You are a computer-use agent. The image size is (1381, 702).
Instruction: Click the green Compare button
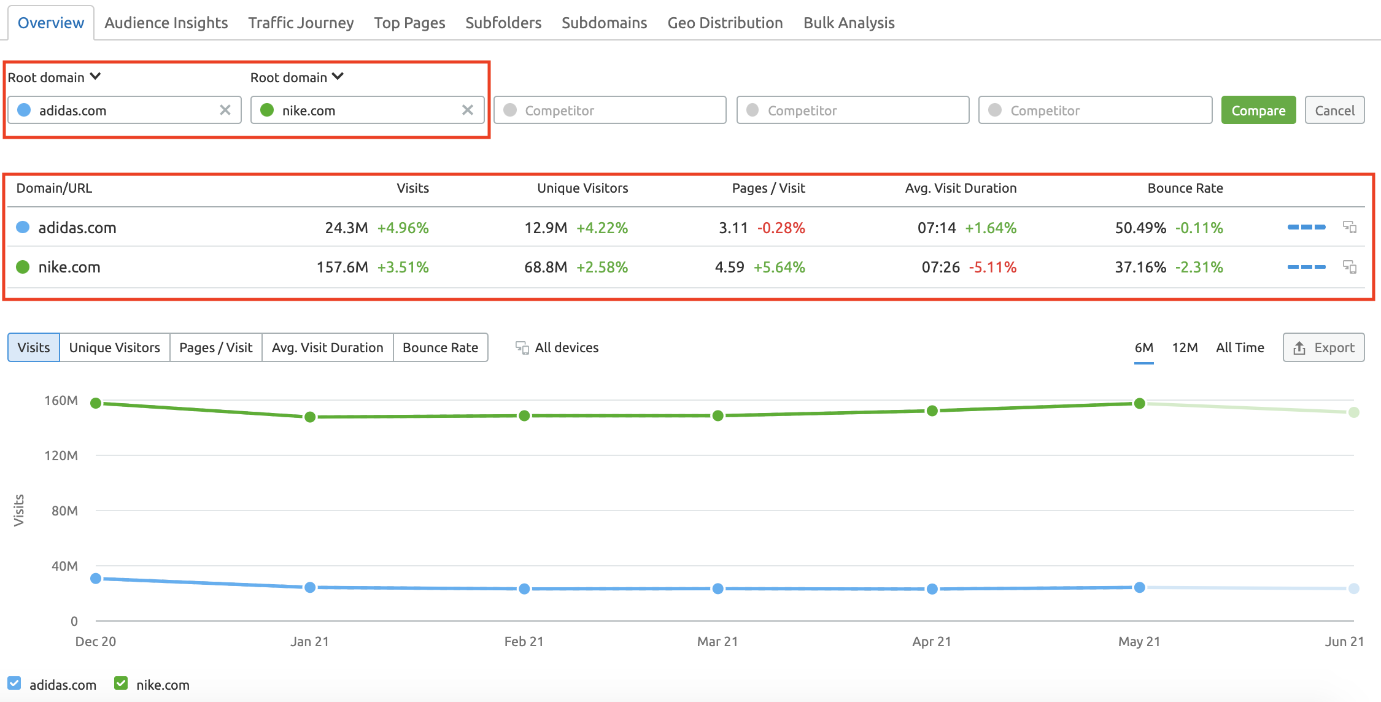pos(1258,110)
